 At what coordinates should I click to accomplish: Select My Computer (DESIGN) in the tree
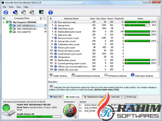(x=25, y=22)
